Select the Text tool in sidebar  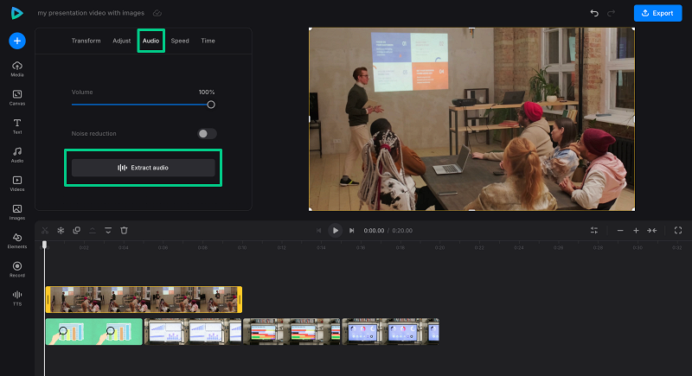(17, 126)
